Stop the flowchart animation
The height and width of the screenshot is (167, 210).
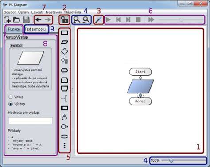138,19
